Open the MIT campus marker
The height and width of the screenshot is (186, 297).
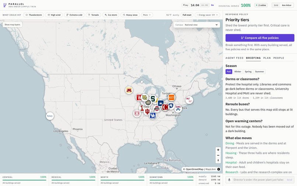coord(189,100)
